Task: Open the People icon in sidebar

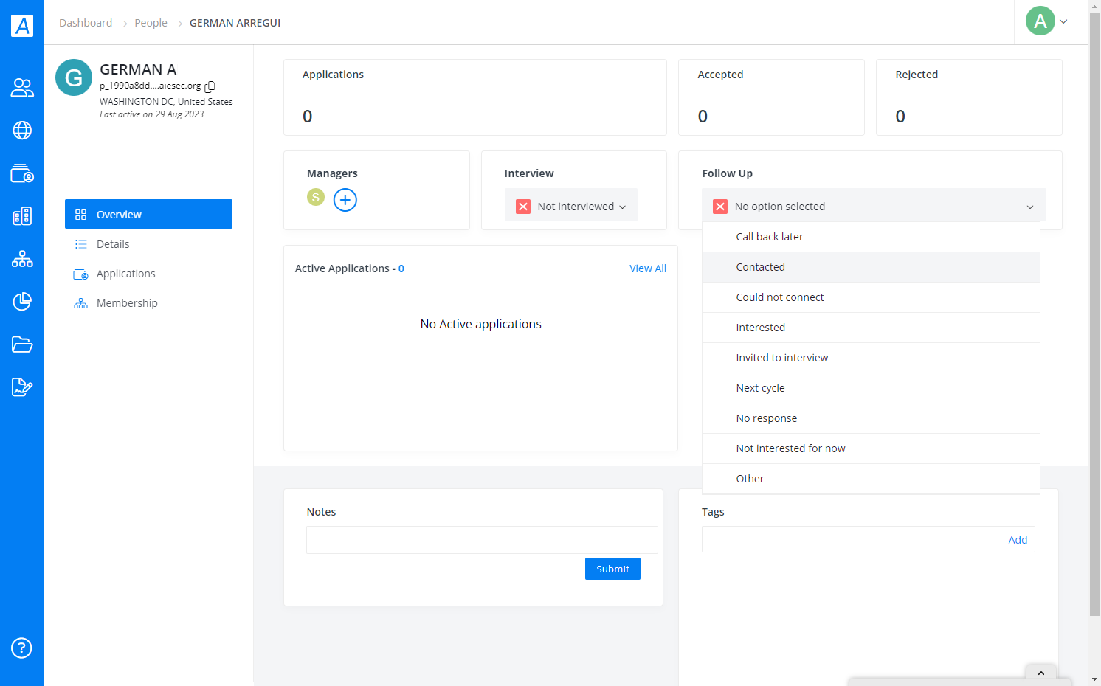Action: (22, 88)
